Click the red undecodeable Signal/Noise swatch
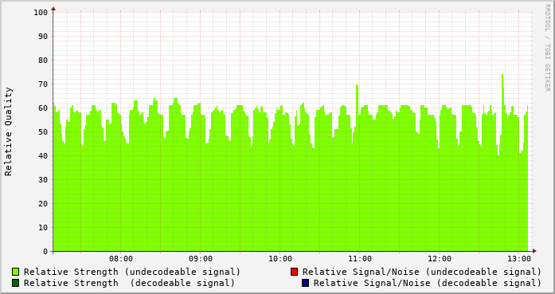 tap(294, 272)
